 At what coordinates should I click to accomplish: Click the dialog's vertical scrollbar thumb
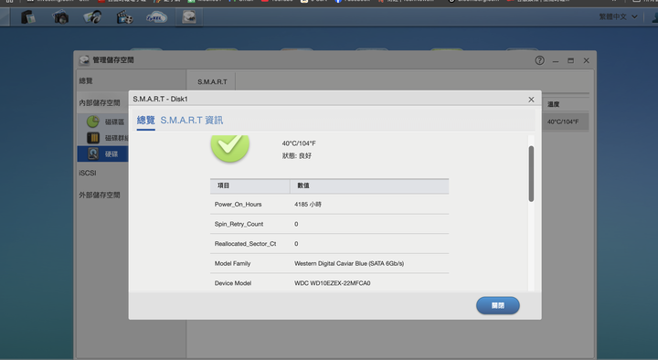coord(531,174)
